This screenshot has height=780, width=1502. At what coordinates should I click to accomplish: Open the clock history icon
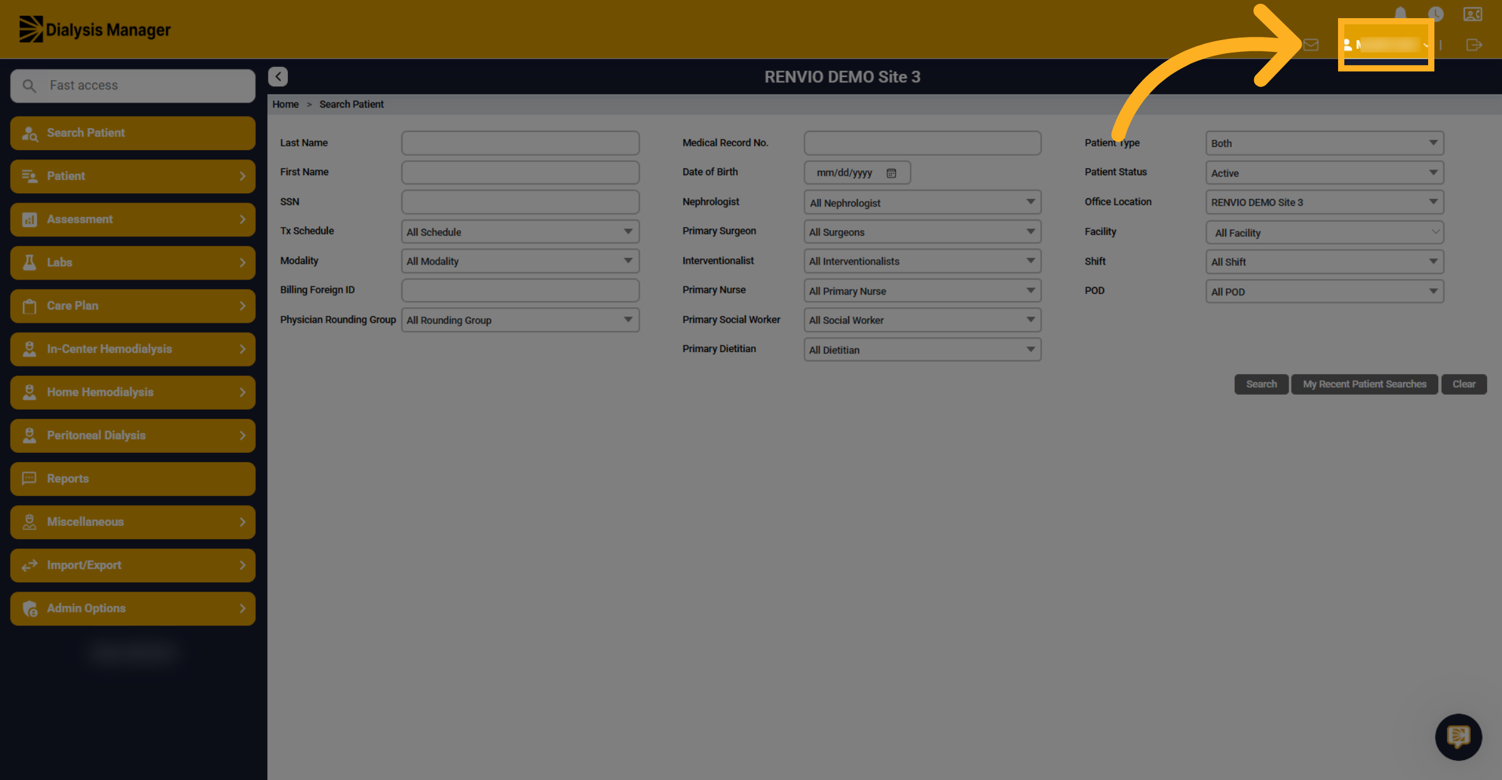[1436, 14]
